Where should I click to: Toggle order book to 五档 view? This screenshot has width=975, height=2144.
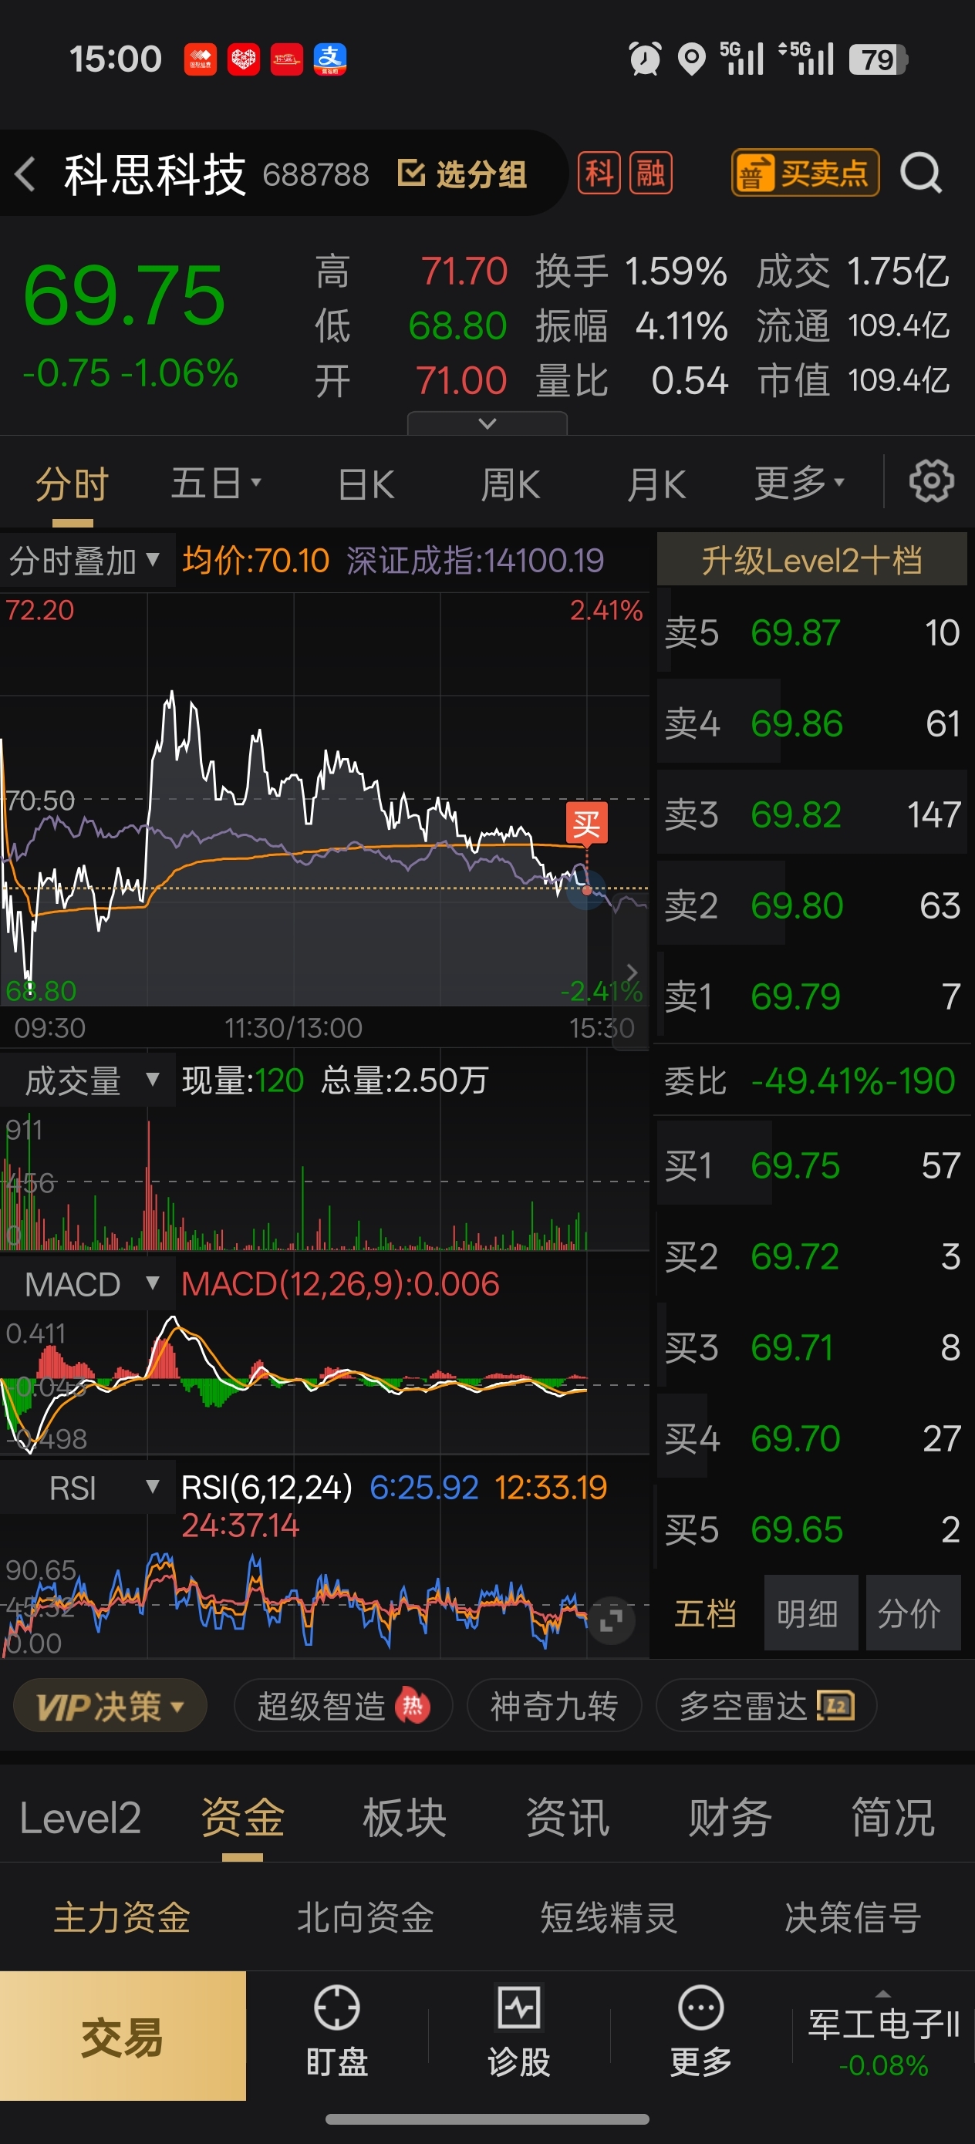705,1613
